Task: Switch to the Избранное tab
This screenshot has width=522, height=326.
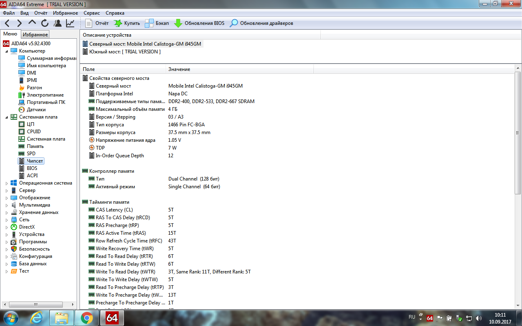Action: pos(35,35)
